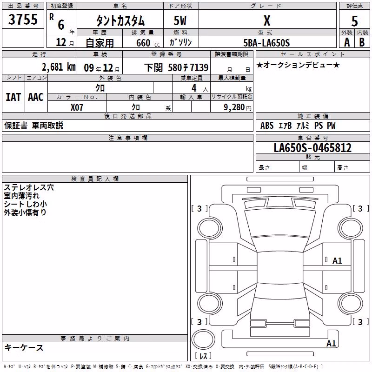Image resolution: width=372 pixels, height=372 pixels.
Task: Click the A1 mark on the rear bumper
Action: (x=331, y=343)
